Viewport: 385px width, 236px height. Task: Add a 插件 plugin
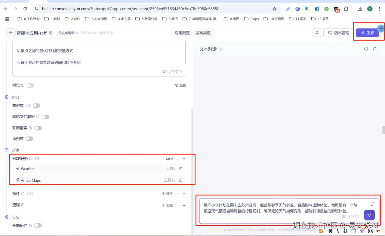167,194
